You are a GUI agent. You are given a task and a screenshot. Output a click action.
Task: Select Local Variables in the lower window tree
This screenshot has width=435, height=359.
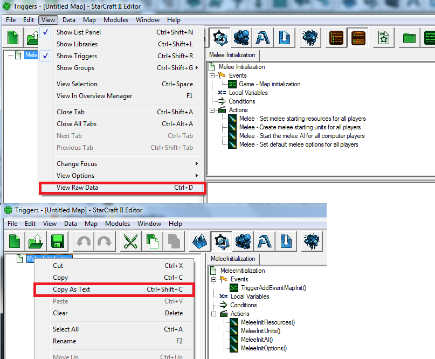[250, 296]
